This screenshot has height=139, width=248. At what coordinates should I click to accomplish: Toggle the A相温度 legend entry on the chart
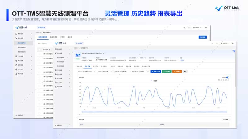point(154,81)
